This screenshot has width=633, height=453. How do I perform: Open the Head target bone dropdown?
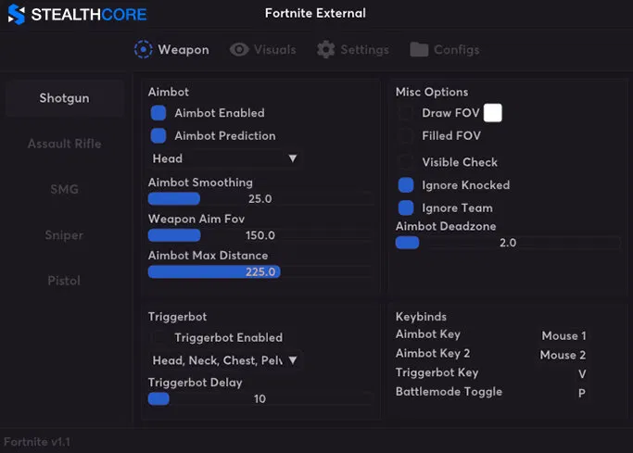(x=224, y=158)
